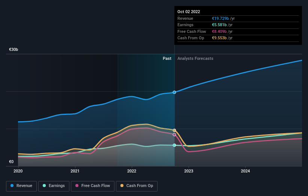Toggle the Earnings series legend button
The image size is (308, 196).
pos(54,186)
